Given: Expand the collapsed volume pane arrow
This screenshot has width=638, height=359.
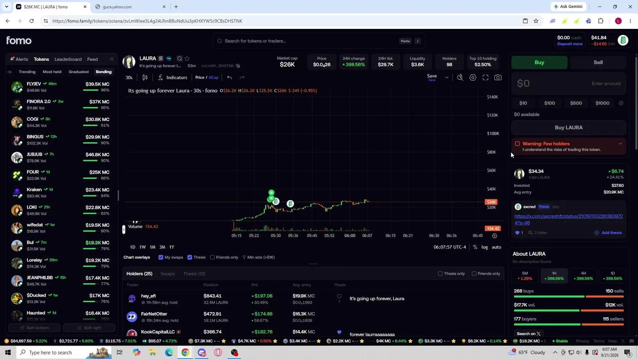Looking at the screenshot, I should point(124,229).
